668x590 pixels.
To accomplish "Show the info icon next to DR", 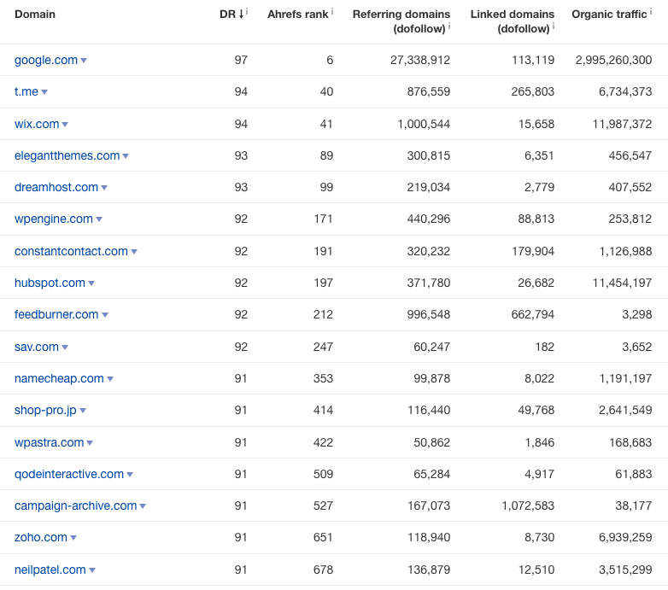I will click(247, 11).
